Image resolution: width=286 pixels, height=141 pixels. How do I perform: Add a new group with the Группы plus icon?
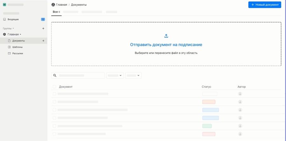tap(43, 28)
